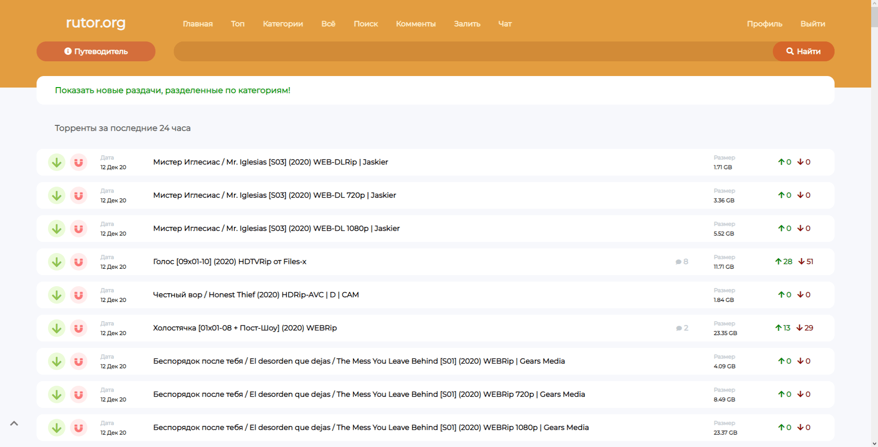
Task: Click download arrow for Холостячка WEBRip torrent
Action: 57,328
